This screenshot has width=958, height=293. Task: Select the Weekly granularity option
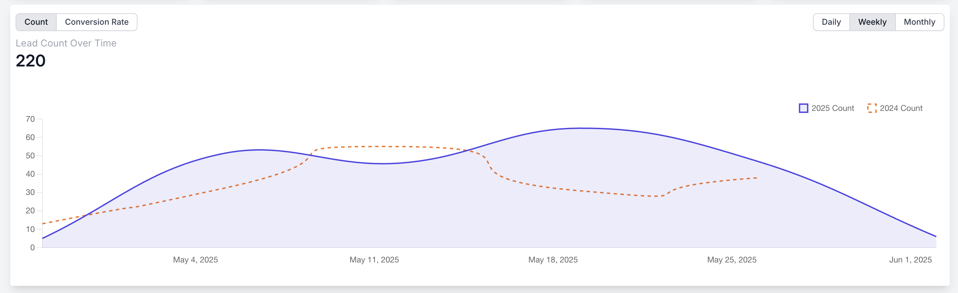(x=872, y=22)
